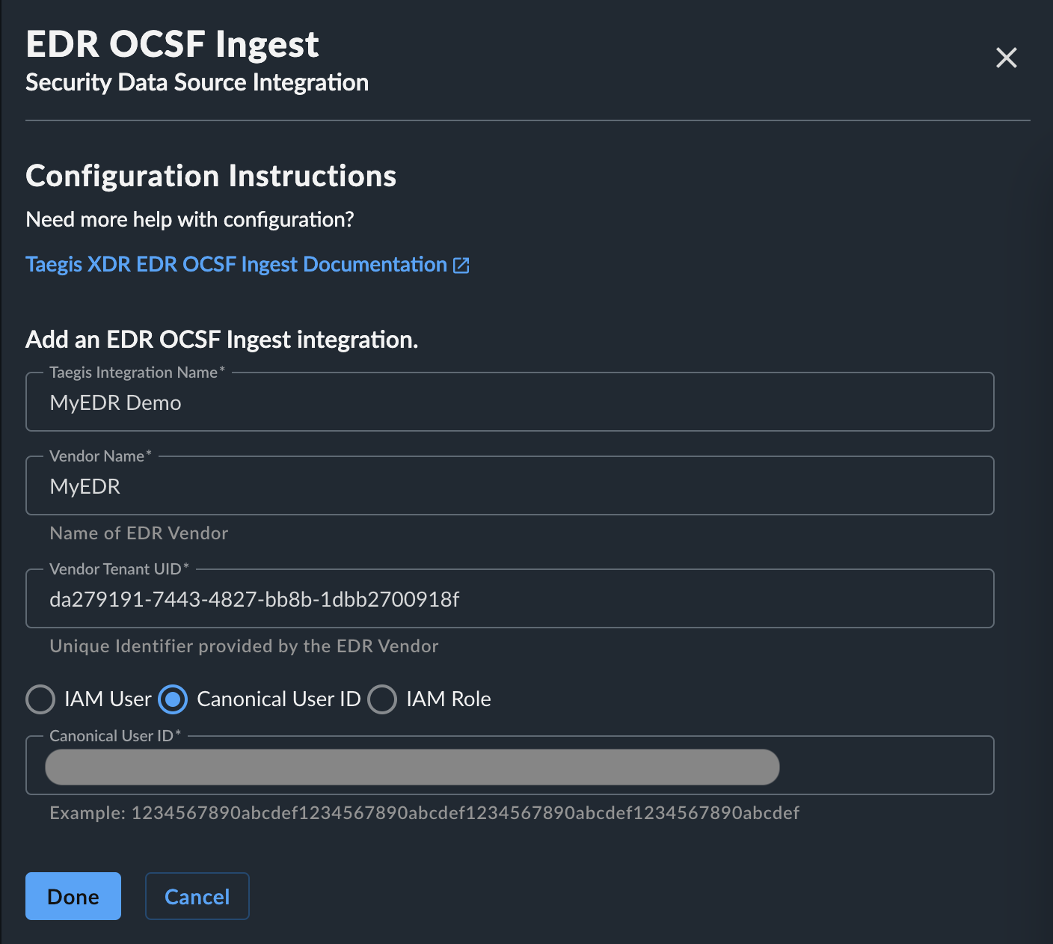1053x944 pixels.
Task: Click the IAM User label text
Action: pos(108,699)
